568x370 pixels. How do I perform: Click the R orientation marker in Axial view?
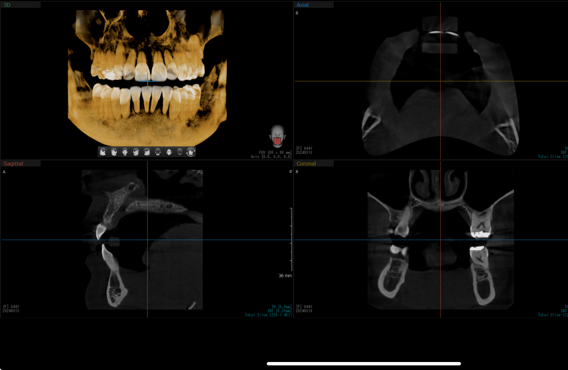point(297,13)
